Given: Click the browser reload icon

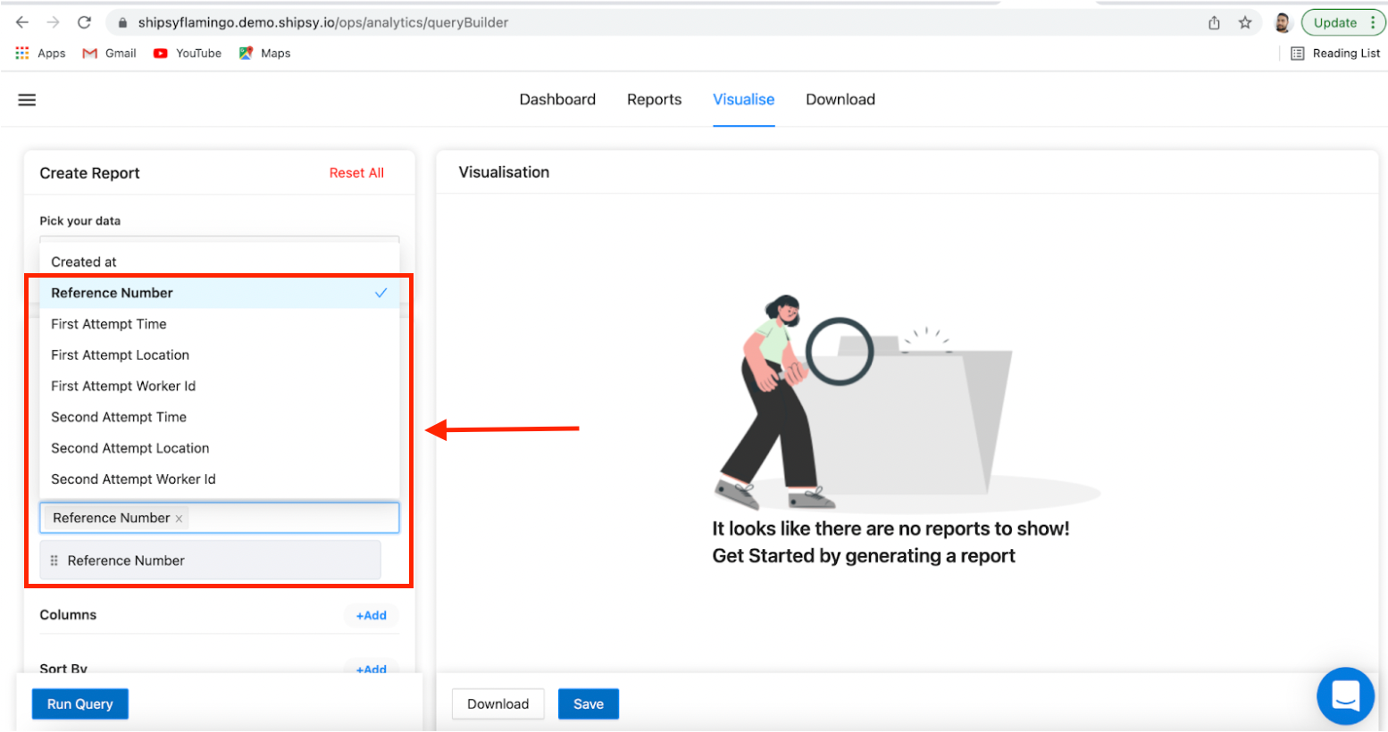Looking at the screenshot, I should (x=84, y=22).
